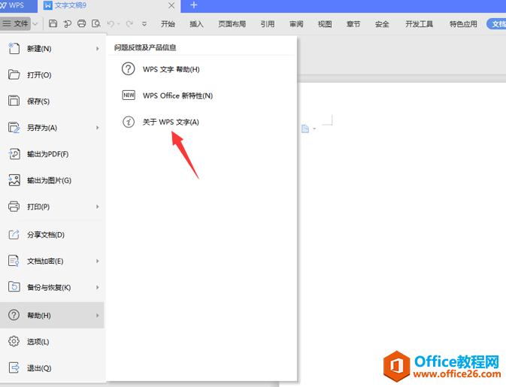Click the 输出为PDF(F) icon

pos(14,154)
